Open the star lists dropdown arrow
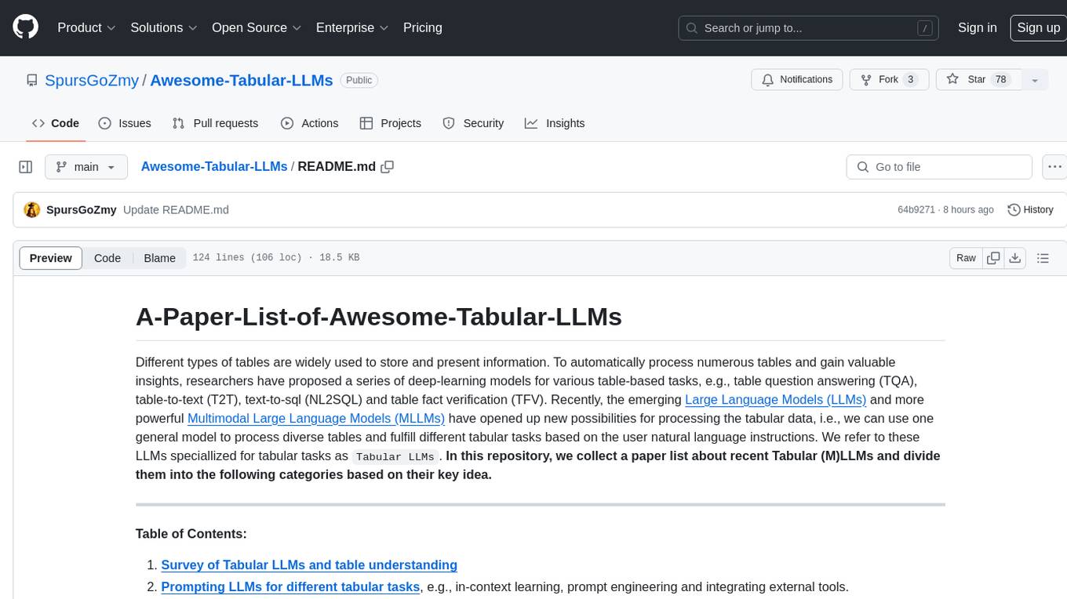1067x599 pixels. [1035, 80]
